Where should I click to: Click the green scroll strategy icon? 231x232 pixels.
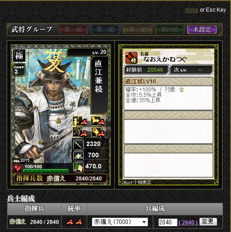pyautogui.click(x=78, y=167)
